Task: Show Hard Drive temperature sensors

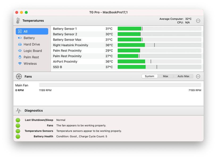Action: coord(32,44)
